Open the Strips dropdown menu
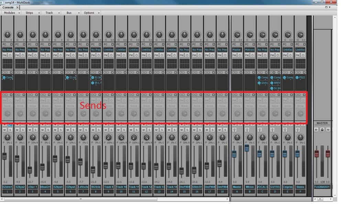The height and width of the screenshot is (211, 352). (31, 13)
